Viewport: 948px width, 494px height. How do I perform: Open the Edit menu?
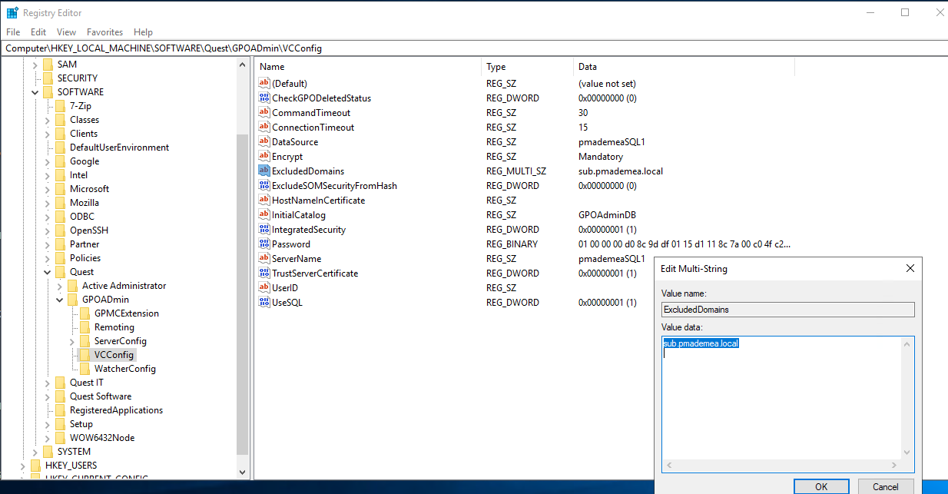(38, 32)
